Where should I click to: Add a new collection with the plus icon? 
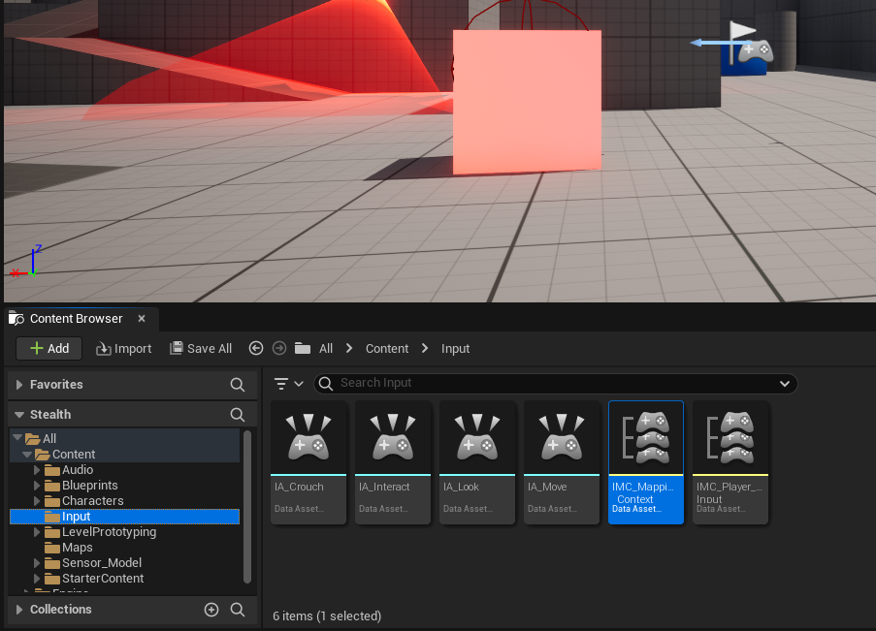click(211, 610)
